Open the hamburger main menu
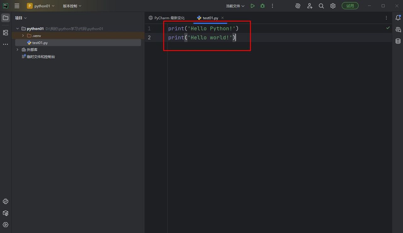 17,6
